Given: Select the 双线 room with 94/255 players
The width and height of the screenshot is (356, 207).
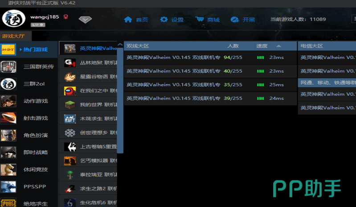Looking at the screenshot, I should tap(210, 58).
